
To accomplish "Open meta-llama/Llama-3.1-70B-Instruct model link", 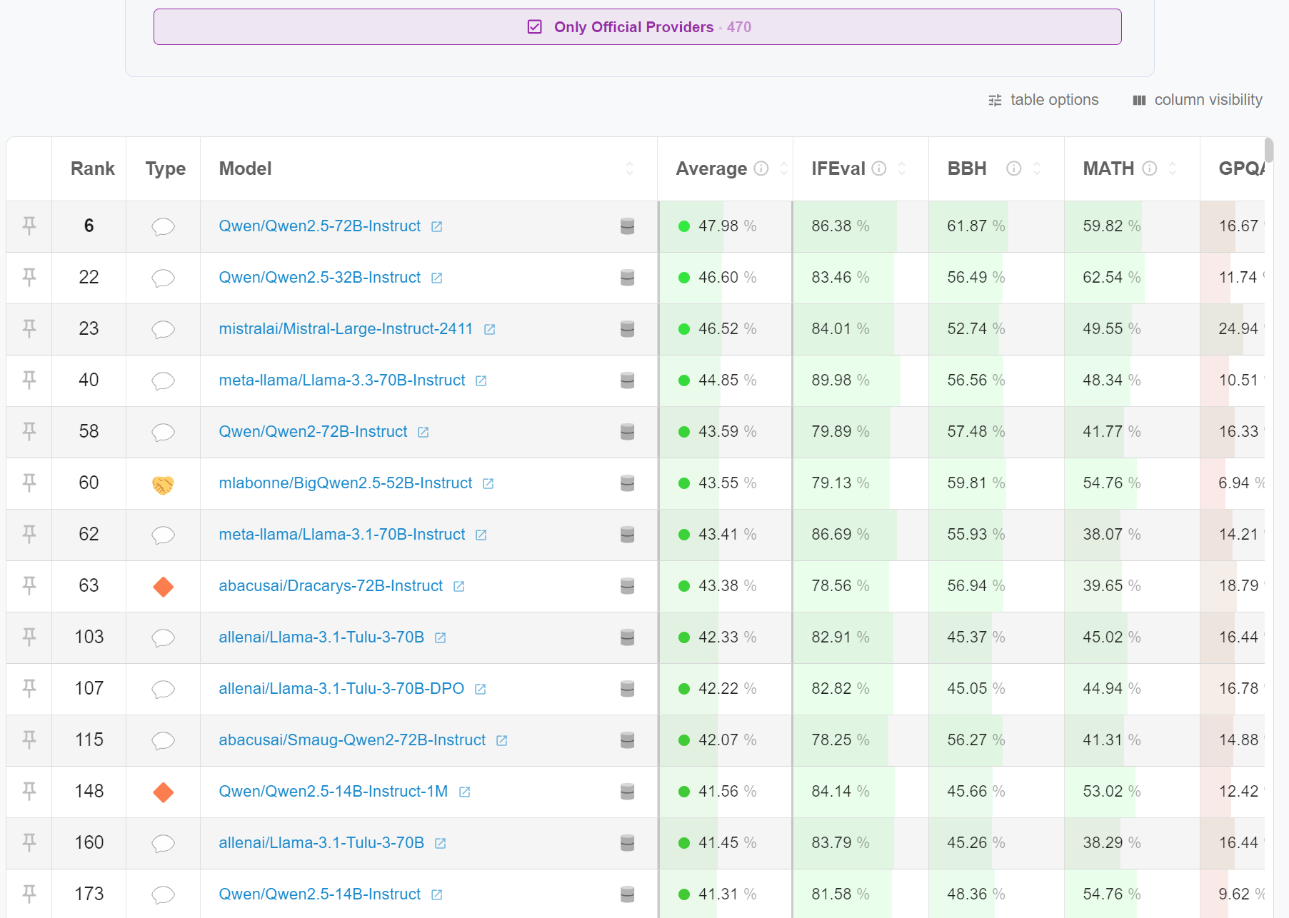I will (341, 535).
